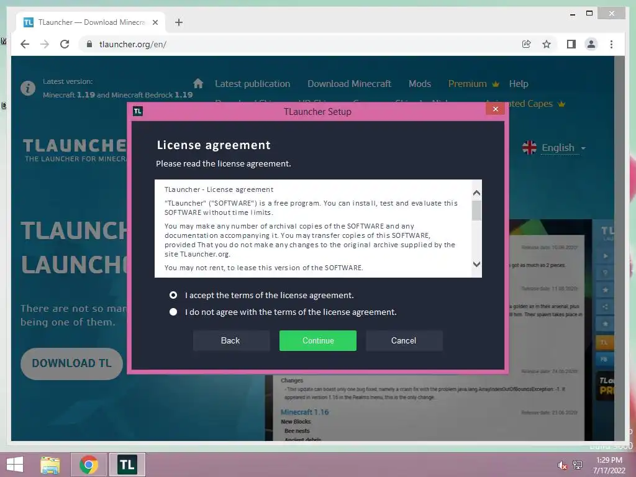
Task: Close the TLauncher Setup dialog
Action: (495, 109)
